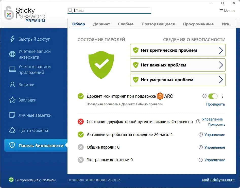Click Управление for two-factor authentication
This screenshot has width=240, height=188.
[x=212, y=119]
